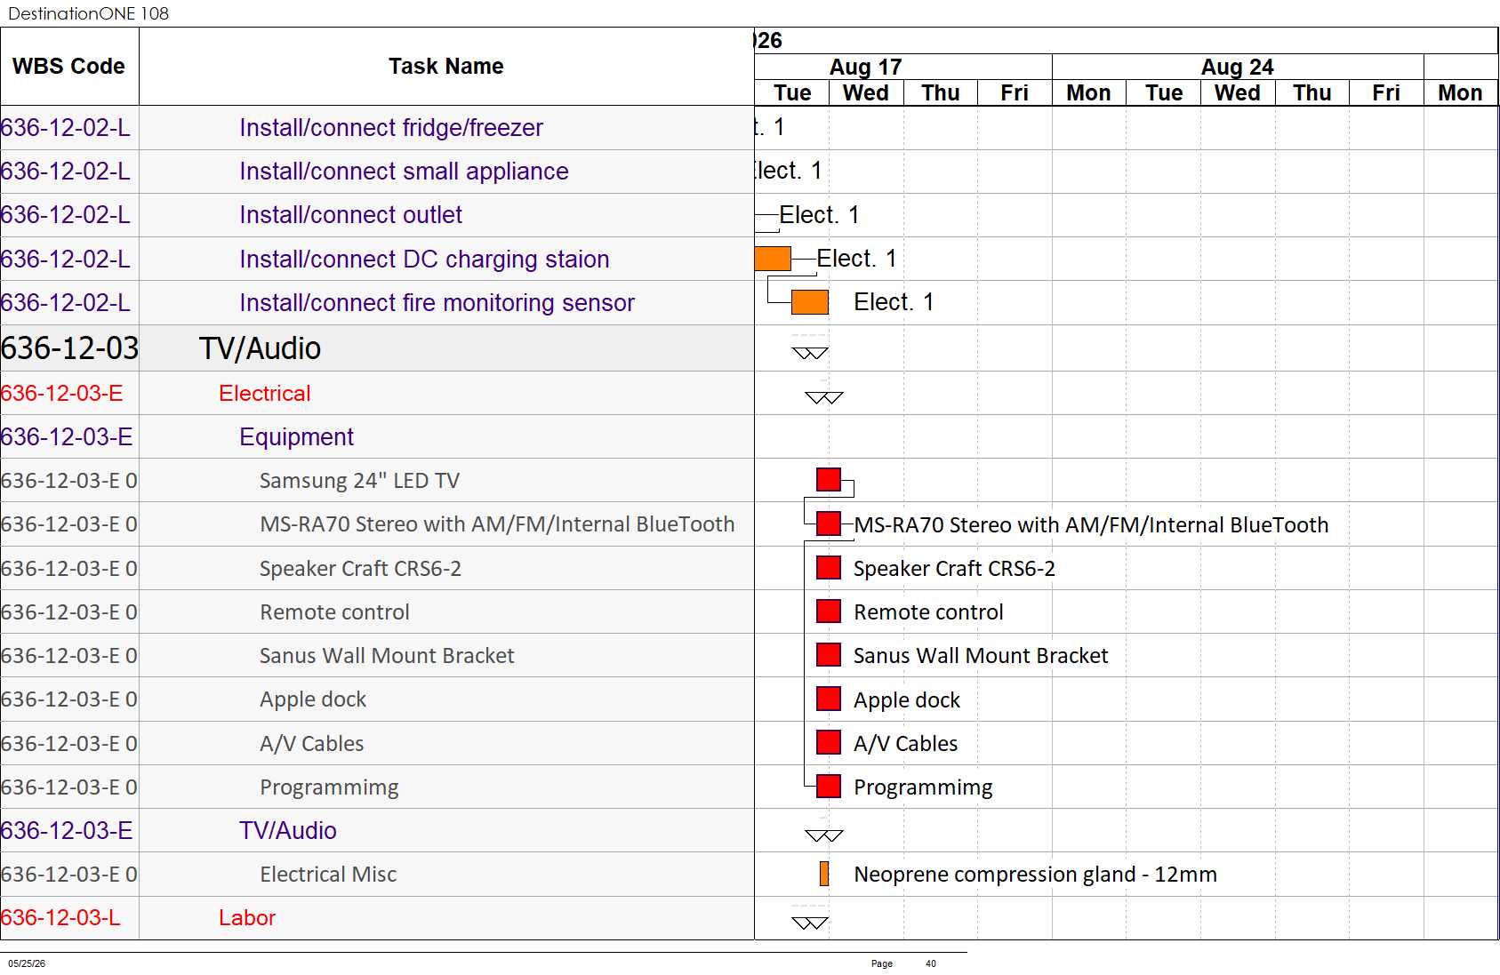Click the red Gantt bar for A/V Cables
This screenshot has height=975, width=1500.
(x=829, y=742)
